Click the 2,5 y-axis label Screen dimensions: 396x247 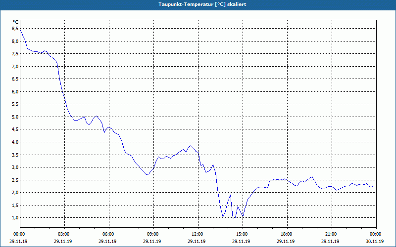(15, 180)
